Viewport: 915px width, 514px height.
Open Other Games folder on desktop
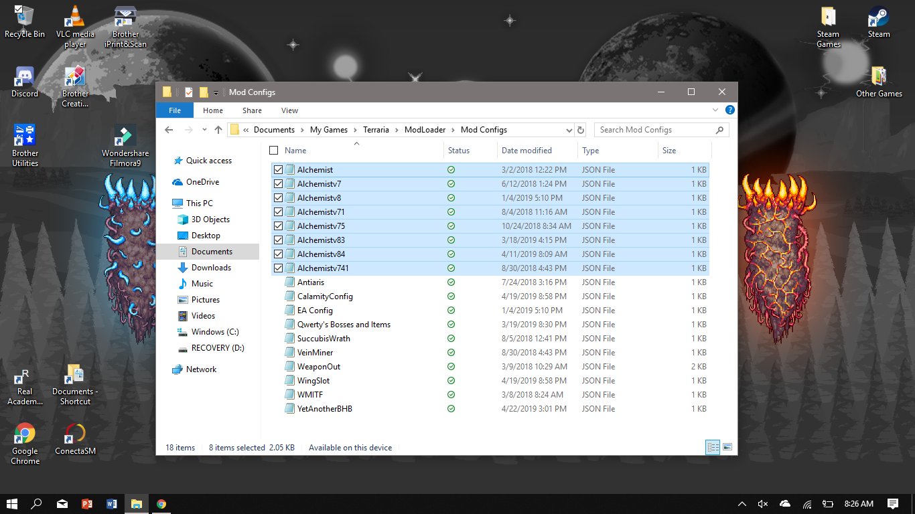coord(879,82)
